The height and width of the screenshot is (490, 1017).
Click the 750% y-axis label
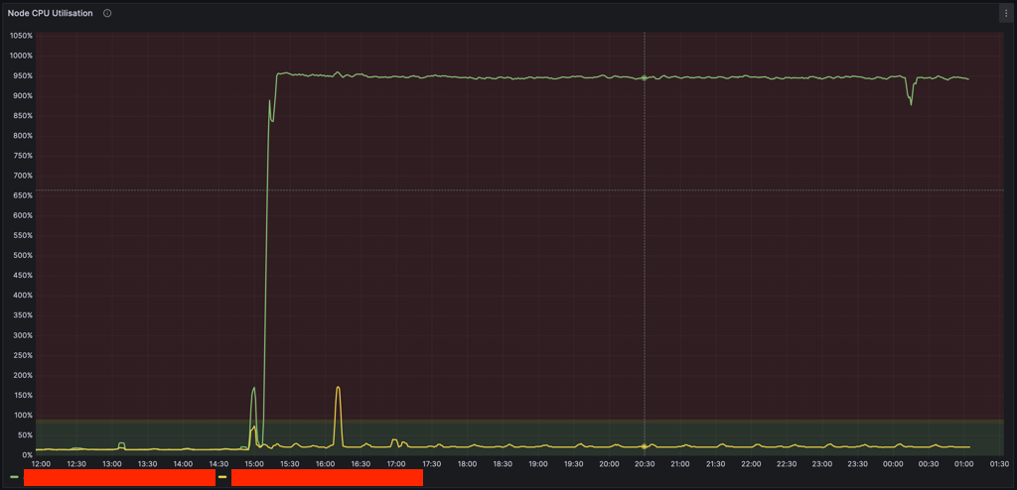[x=23, y=156]
